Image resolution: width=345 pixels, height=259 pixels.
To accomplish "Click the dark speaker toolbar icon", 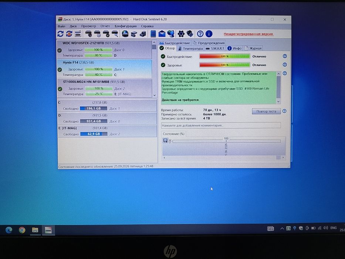I will pyautogui.click(x=190, y=34).
